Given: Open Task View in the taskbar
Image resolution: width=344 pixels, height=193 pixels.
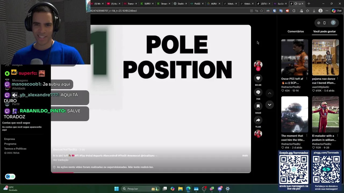Looking at the screenshot, I should (165, 189).
